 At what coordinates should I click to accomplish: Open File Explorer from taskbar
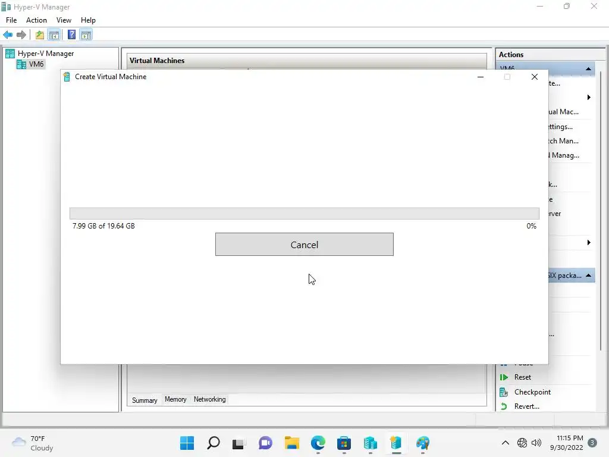click(291, 443)
